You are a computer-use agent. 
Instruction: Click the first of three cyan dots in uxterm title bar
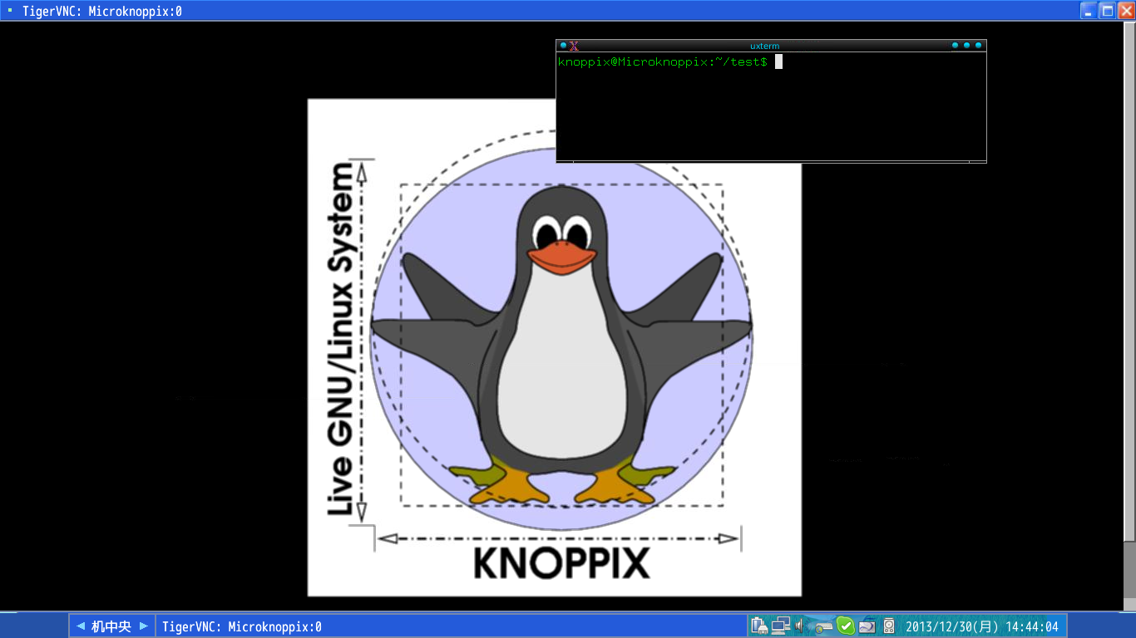[x=955, y=46]
